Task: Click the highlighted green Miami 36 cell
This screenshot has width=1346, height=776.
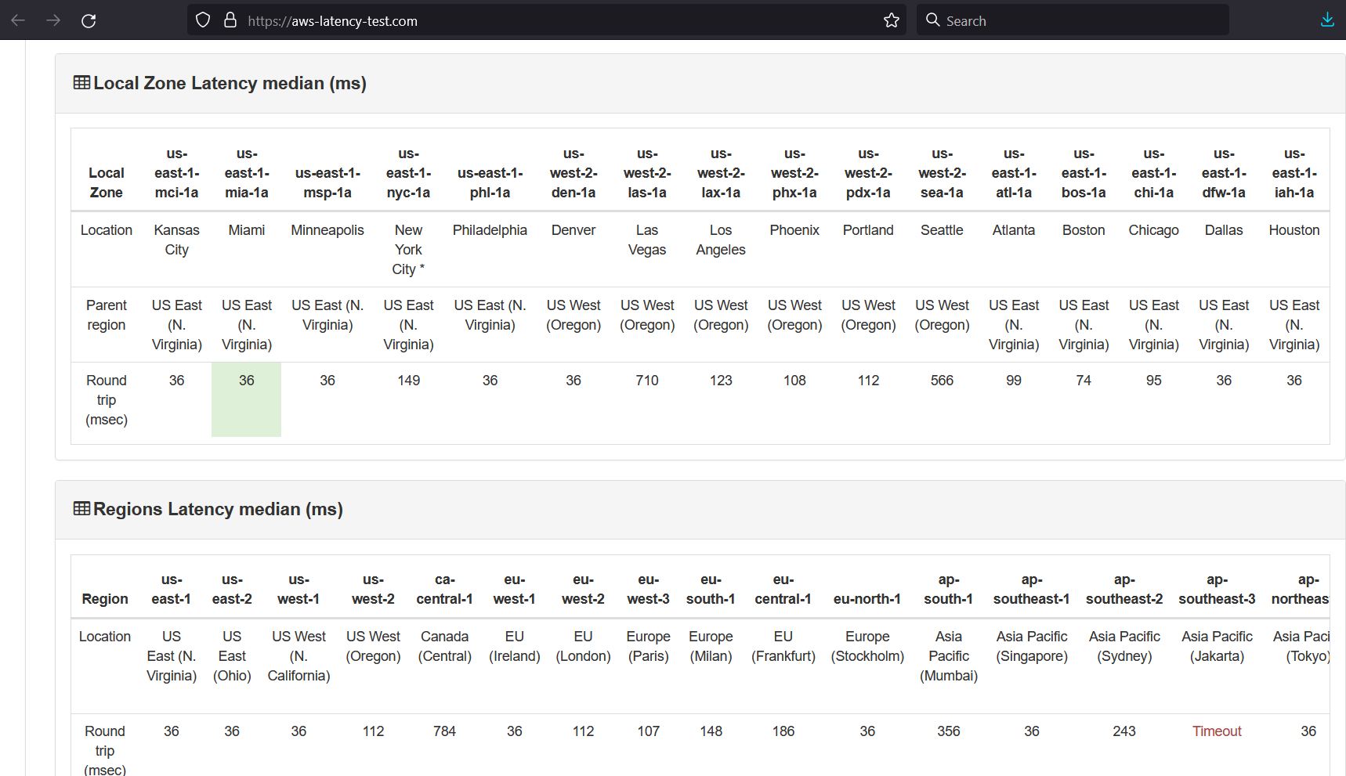Action: coord(247,399)
